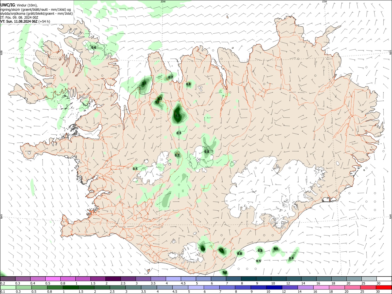
Task: Click the 'rigning/skúrir' legend description line
Action: [x=35, y=9]
